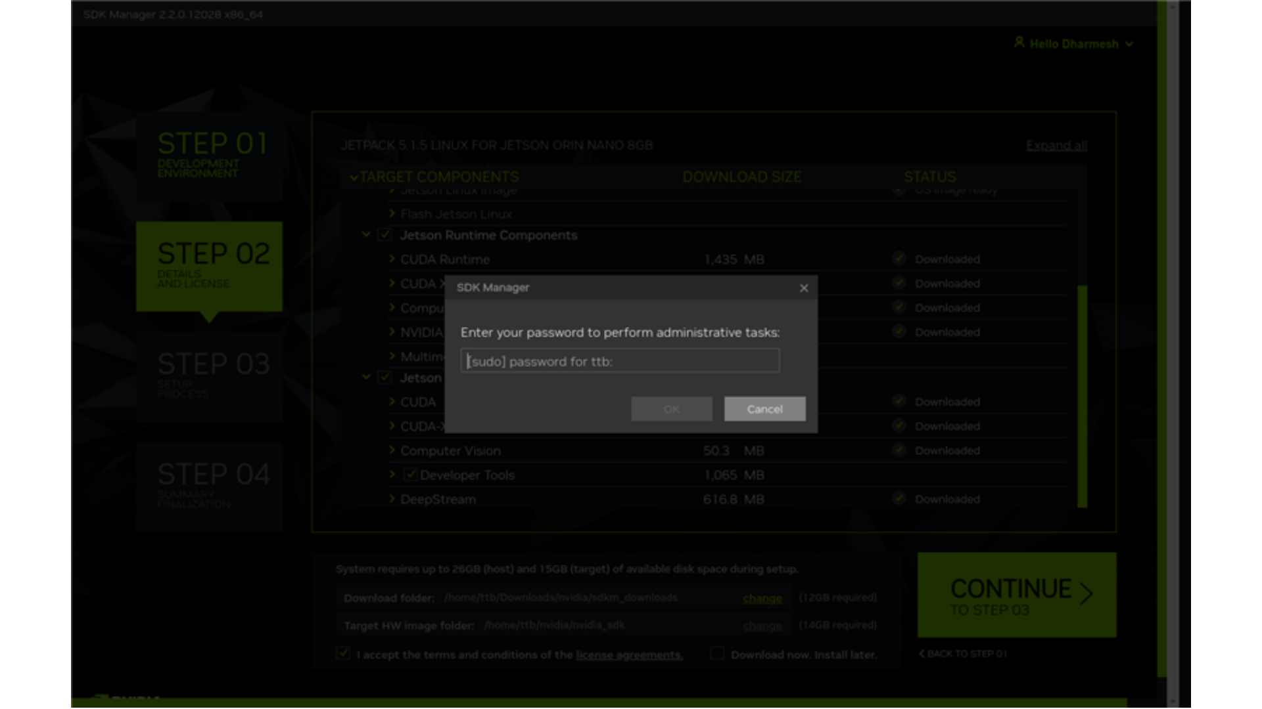Viewport: 1262px width, 709px height.
Task: Click the components list scrollbar
Action: coord(1082,395)
